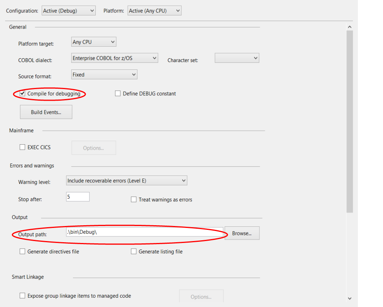
Task: Click Browse for output path
Action: pos(242,233)
